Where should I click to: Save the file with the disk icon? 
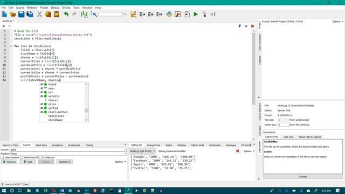click(21, 15)
